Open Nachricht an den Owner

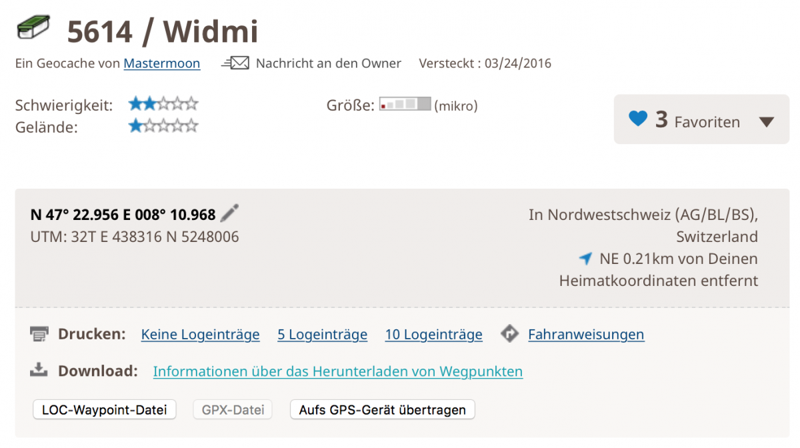click(329, 63)
